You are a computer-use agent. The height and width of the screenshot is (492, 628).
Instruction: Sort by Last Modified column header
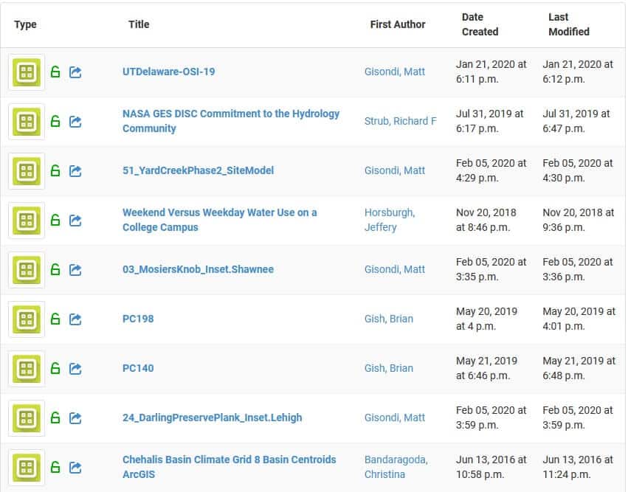click(x=569, y=24)
